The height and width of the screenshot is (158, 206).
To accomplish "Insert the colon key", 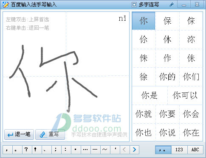I will tap(66, 150).
